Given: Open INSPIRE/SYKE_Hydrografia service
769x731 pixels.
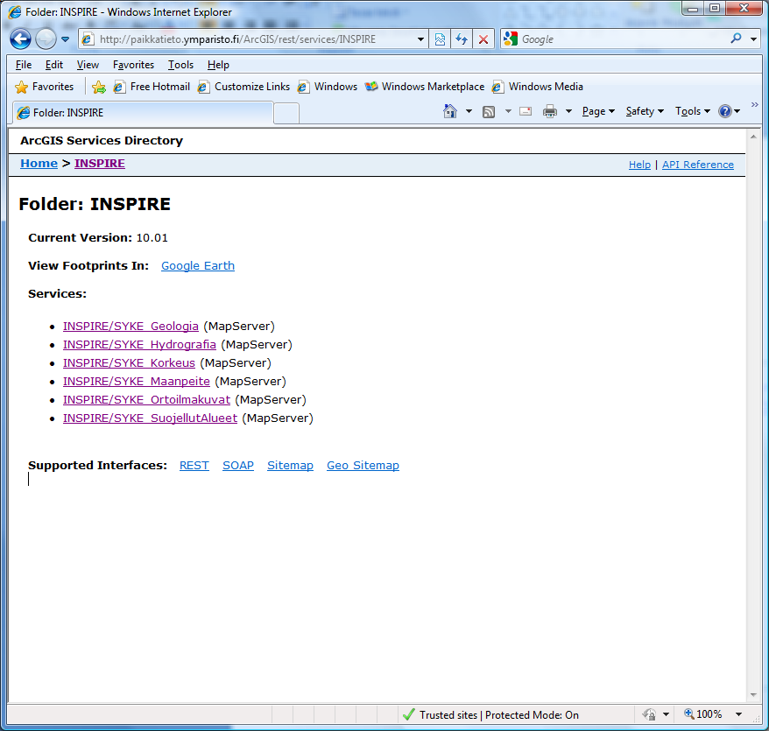Looking at the screenshot, I should tap(139, 345).
